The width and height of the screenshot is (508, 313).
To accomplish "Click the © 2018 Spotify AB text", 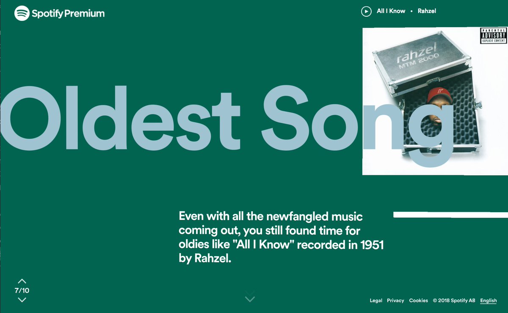I will [x=454, y=300].
